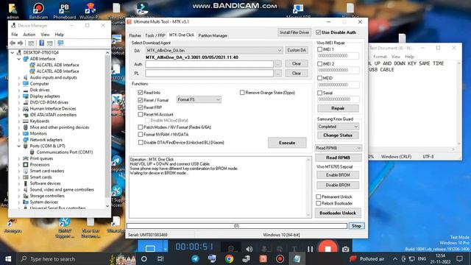Take a screenshot with the Bandicam camera icon
The height and width of the screenshot is (265, 471).
345,249
